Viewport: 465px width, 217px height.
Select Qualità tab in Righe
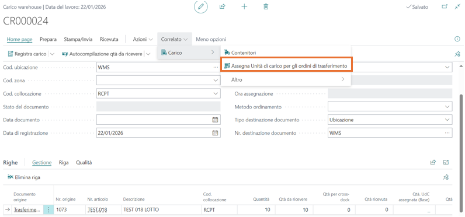pos(84,163)
